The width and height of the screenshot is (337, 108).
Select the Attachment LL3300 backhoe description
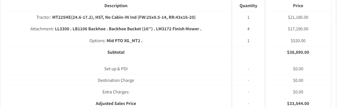116,29
